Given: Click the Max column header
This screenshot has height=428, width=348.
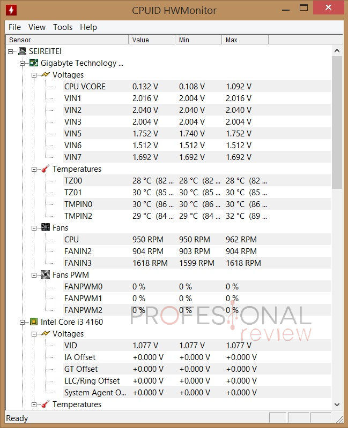Looking at the screenshot, I should [245, 40].
